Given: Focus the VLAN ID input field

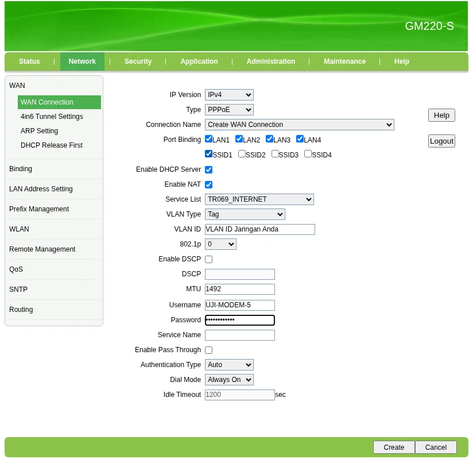Looking at the screenshot, I should (x=259, y=229).
